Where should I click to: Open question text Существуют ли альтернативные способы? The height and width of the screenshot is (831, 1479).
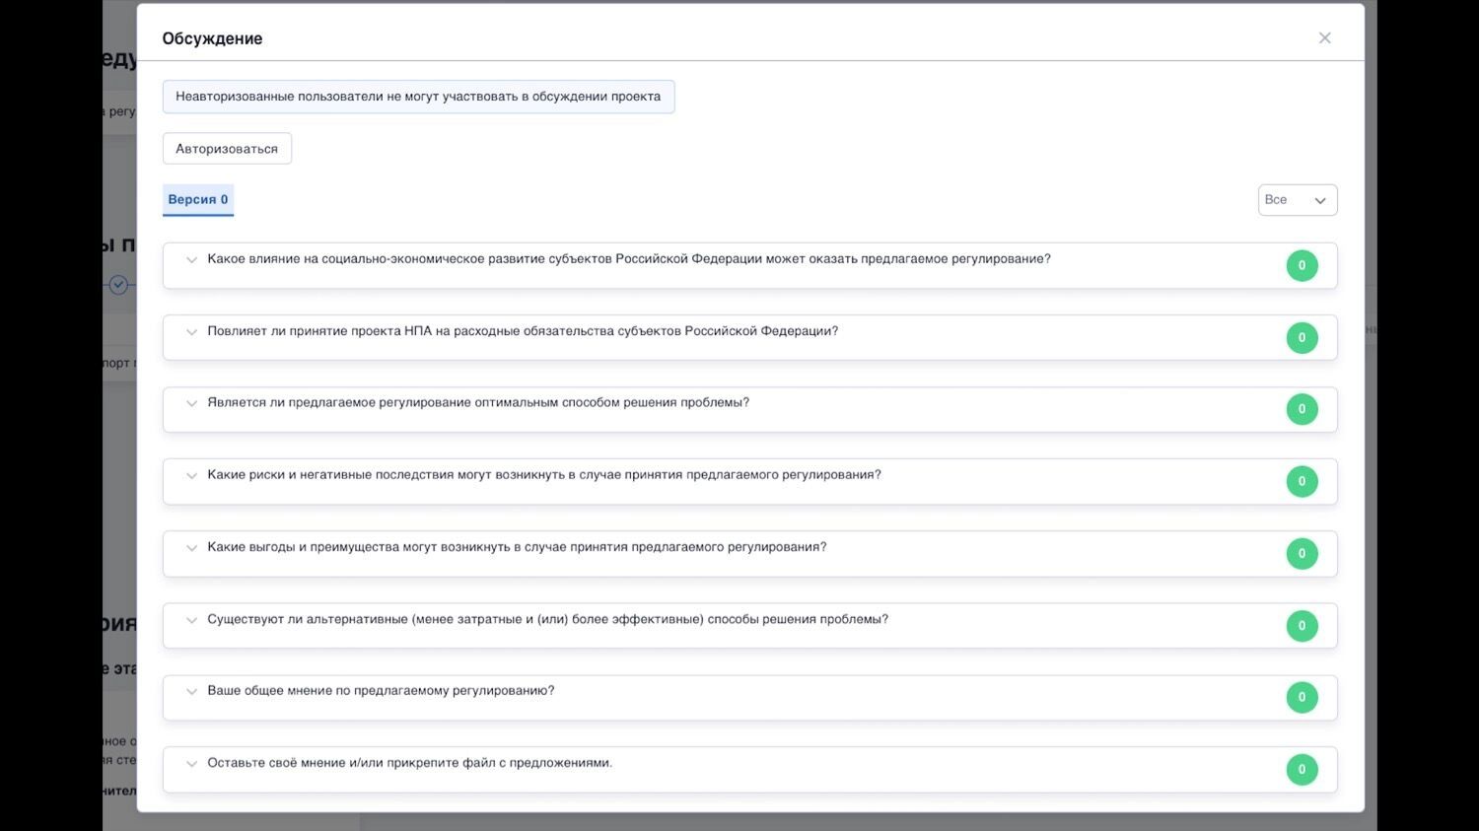pyautogui.click(x=548, y=619)
